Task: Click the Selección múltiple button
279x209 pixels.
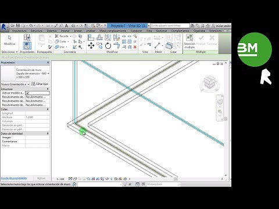Action: pyautogui.click(x=189, y=41)
